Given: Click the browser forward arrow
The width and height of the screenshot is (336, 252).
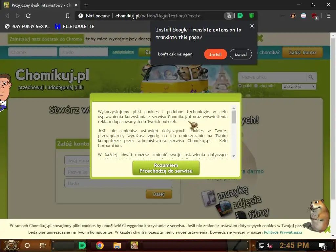Looking at the screenshot, I should coord(18,16).
